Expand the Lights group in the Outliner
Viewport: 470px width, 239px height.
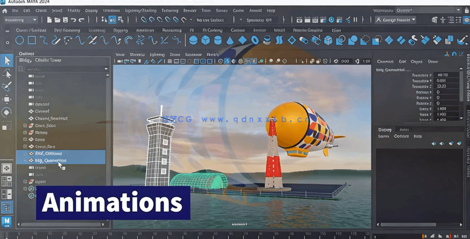pyautogui.click(x=25, y=181)
